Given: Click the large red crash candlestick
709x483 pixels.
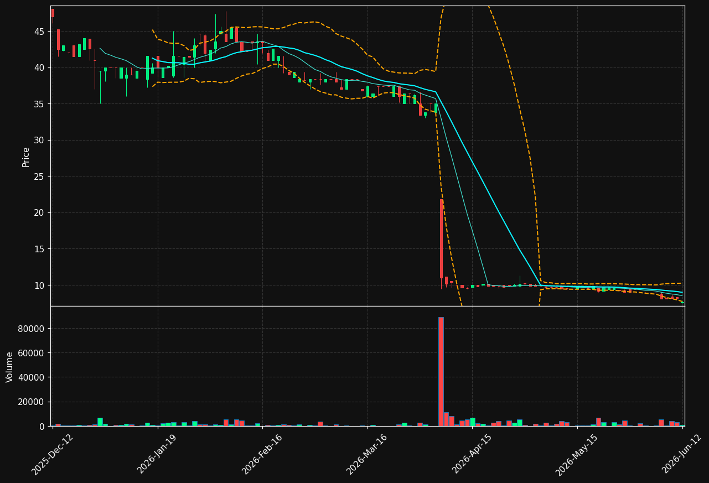Looking at the screenshot, I should [442, 239].
